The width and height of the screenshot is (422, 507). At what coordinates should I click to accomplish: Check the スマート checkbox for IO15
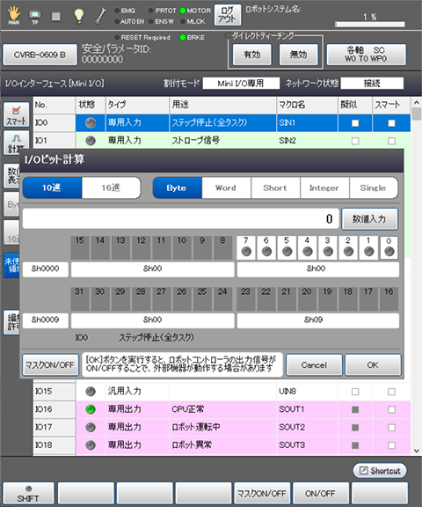391,392
